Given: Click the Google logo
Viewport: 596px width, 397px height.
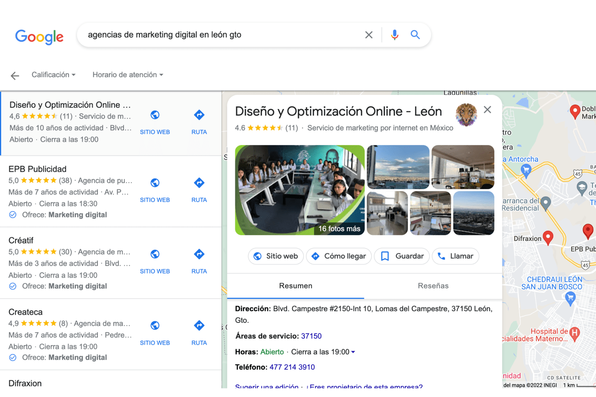Looking at the screenshot, I should [39, 36].
